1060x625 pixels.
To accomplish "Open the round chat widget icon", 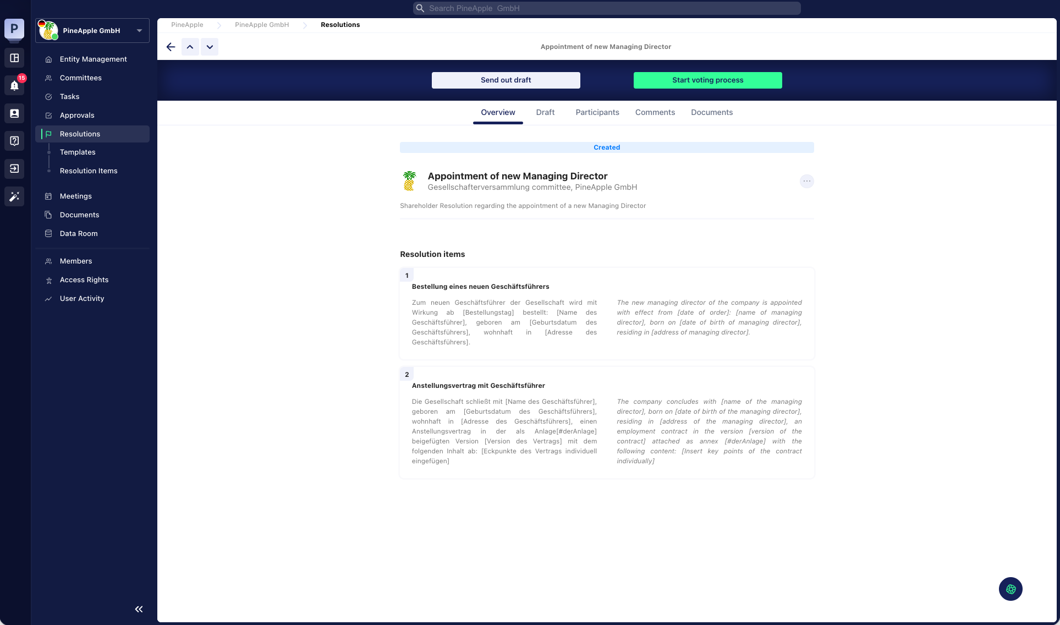I will pyautogui.click(x=1010, y=589).
